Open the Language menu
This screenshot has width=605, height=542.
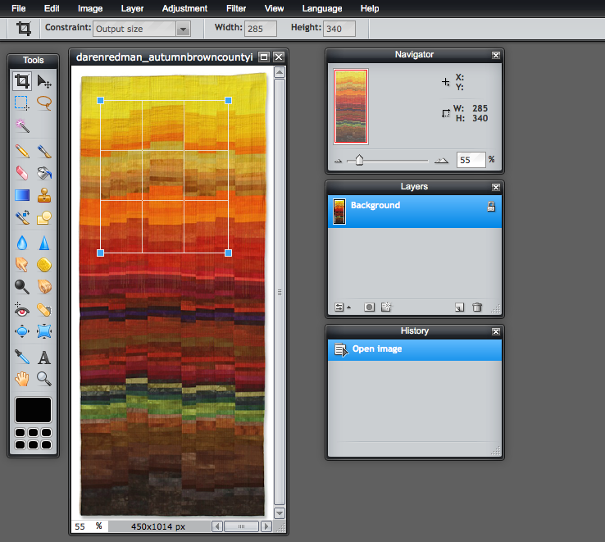tap(322, 8)
